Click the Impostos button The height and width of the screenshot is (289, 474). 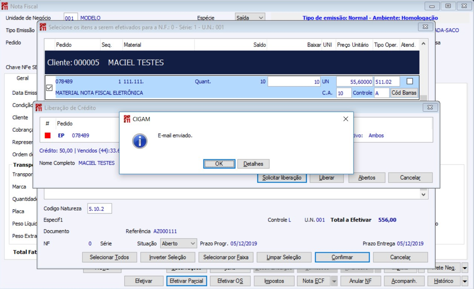click(x=274, y=281)
